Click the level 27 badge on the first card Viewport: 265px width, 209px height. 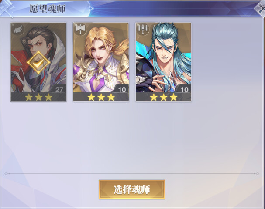(x=59, y=90)
